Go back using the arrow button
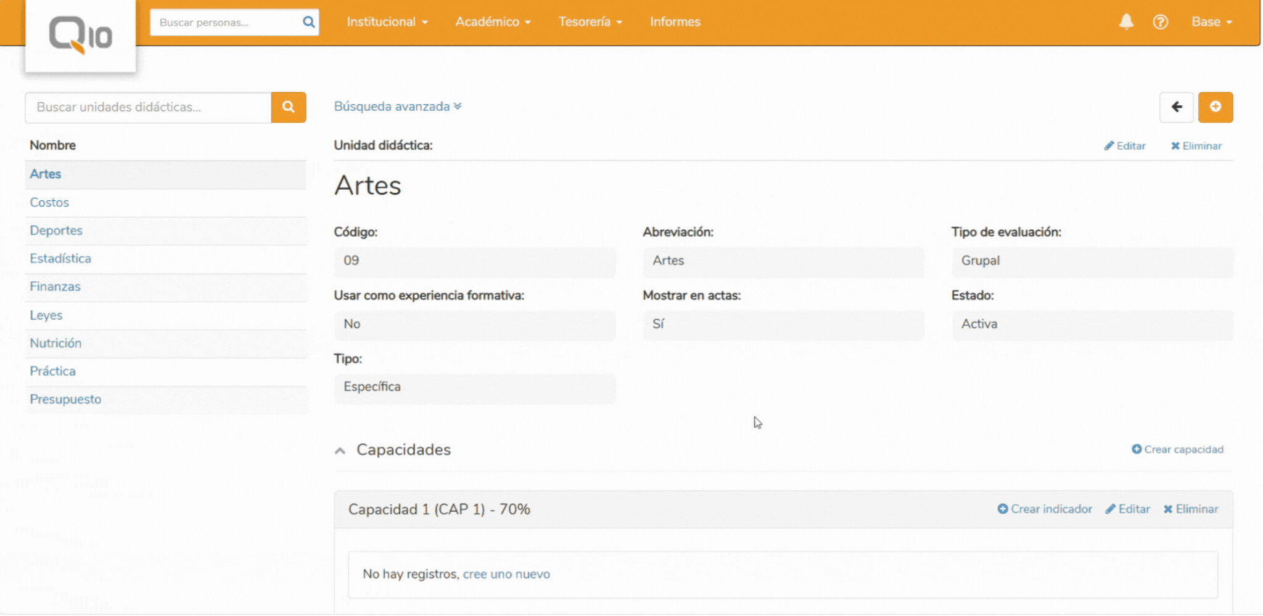The image size is (1263, 616). 1176,107
